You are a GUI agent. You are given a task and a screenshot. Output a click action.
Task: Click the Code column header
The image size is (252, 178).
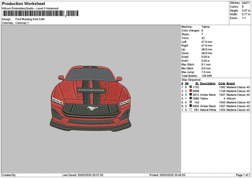222,83
